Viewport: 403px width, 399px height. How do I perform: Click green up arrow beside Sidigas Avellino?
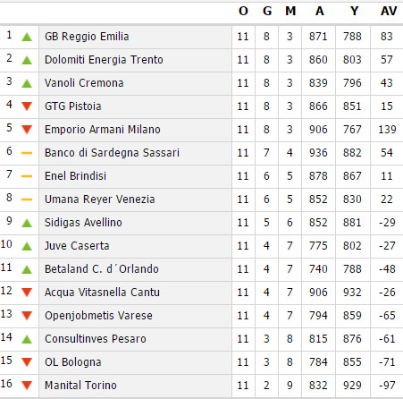click(x=27, y=223)
